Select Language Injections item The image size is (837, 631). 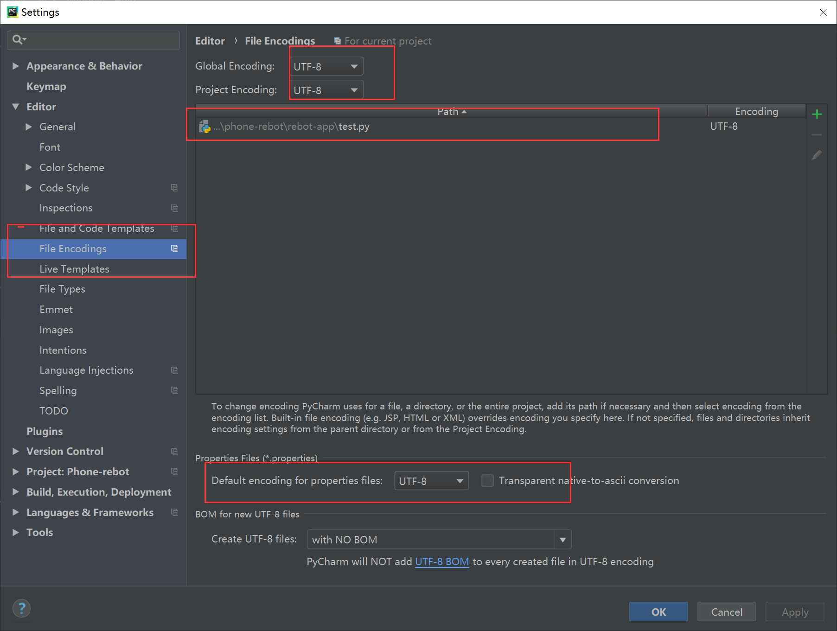[x=86, y=370]
